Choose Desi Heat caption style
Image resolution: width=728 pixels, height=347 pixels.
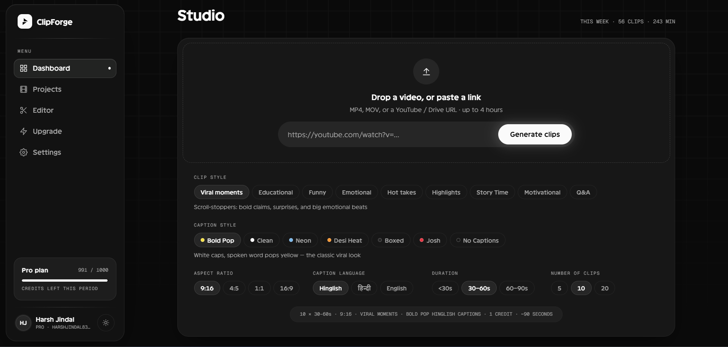coord(344,240)
